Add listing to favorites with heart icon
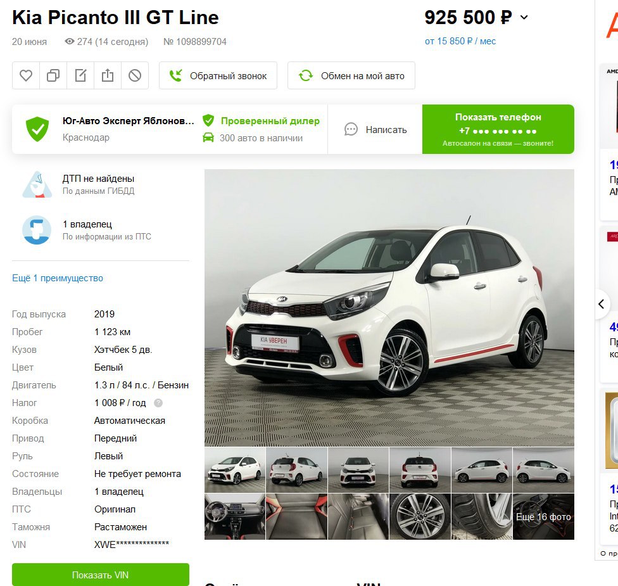 coord(26,75)
